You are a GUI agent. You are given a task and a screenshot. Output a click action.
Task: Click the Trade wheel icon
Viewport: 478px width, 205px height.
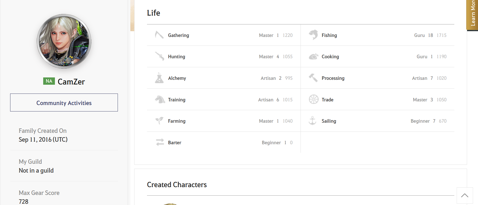coord(314,99)
